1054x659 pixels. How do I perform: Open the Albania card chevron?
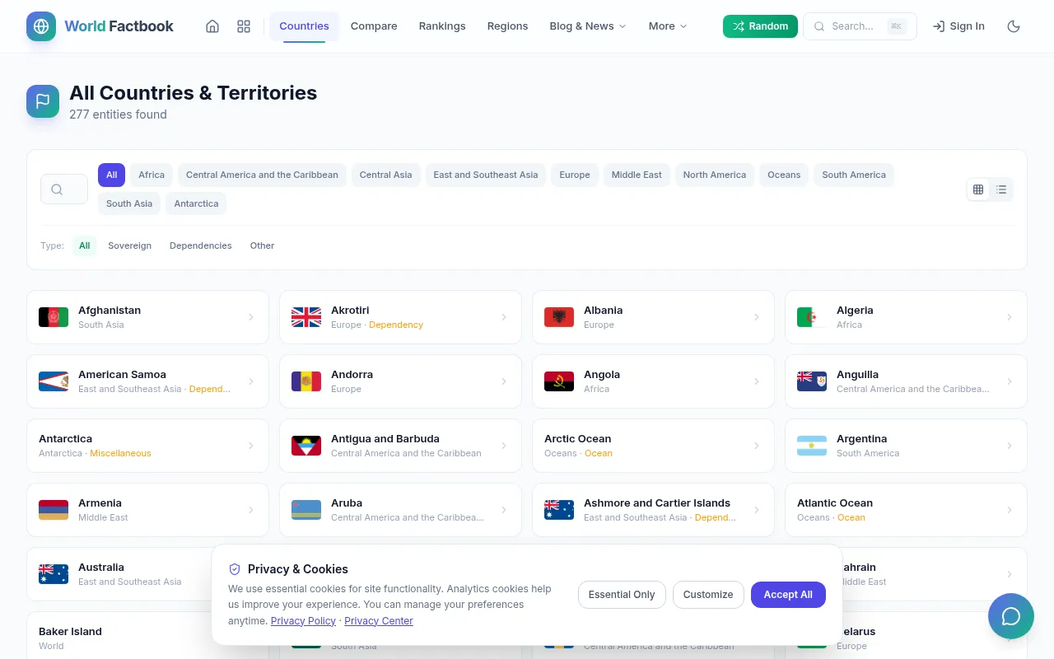pos(757,317)
